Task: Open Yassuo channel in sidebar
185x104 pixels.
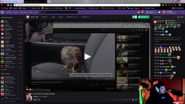Action: click(12, 66)
